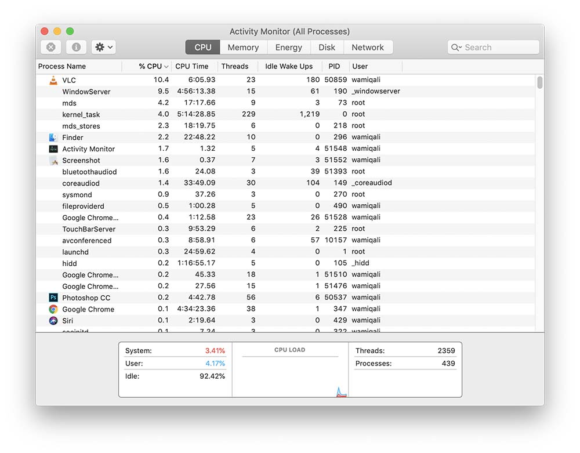Click the Photoshop CC icon
This screenshot has height=453, width=580.
[x=53, y=298]
